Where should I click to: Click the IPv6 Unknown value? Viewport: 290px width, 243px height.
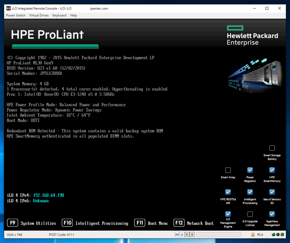[x=41, y=201]
